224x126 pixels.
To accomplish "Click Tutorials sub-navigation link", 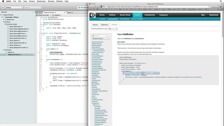I will (x=103, y=19).
